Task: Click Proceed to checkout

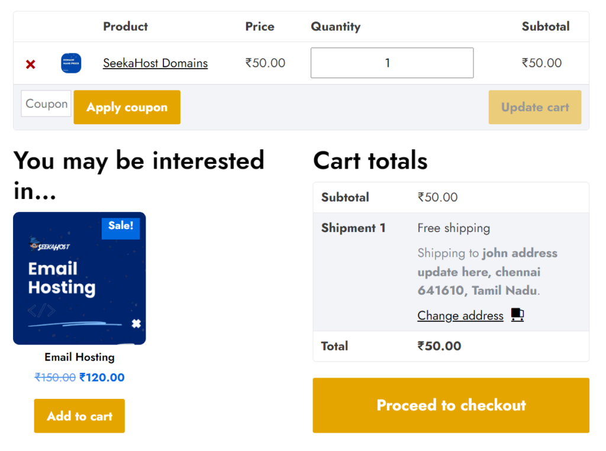Action: click(x=451, y=405)
